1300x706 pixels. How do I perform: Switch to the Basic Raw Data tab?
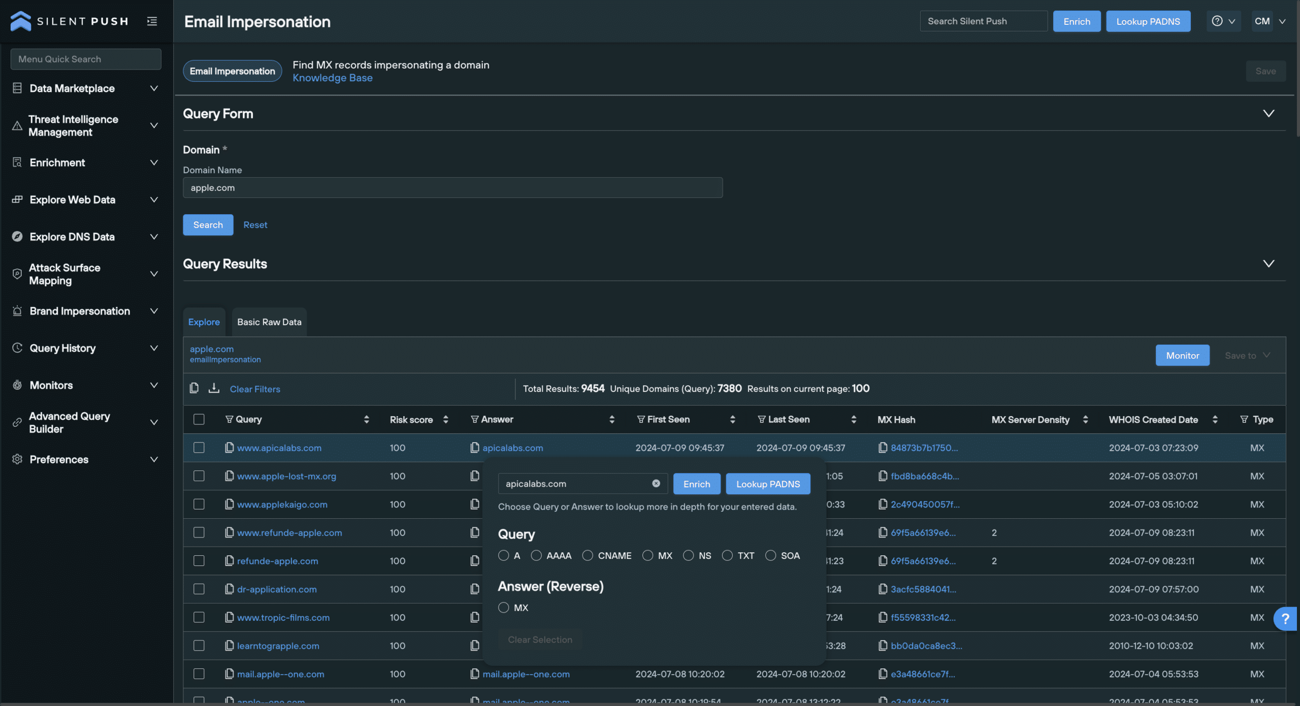click(269, 322)
